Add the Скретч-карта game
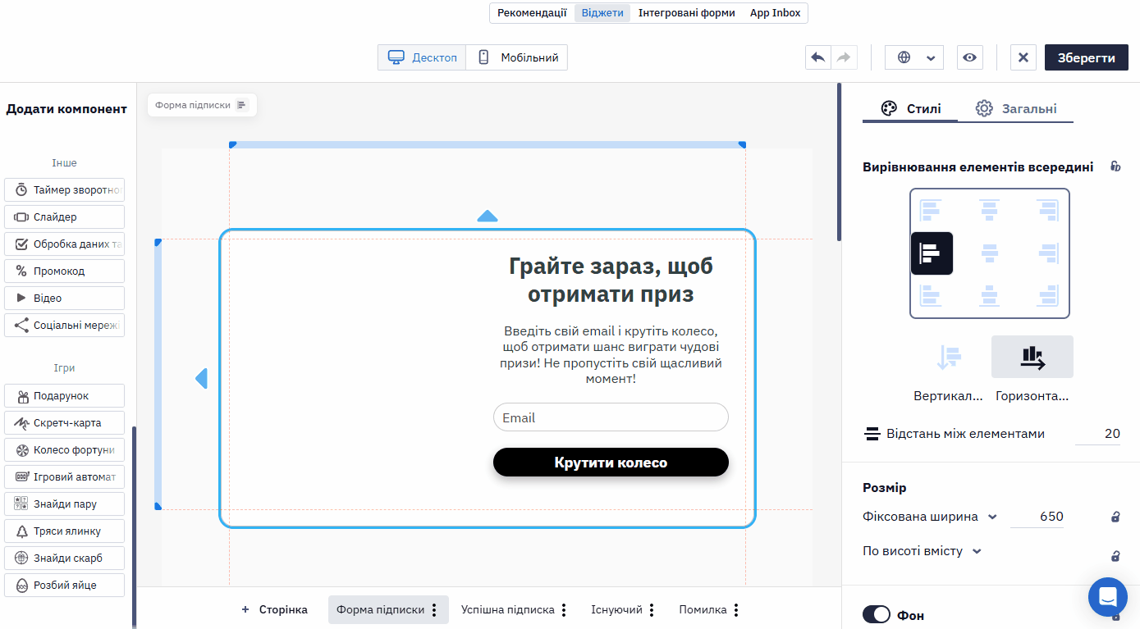1140x629 pixels. (64, 422)
